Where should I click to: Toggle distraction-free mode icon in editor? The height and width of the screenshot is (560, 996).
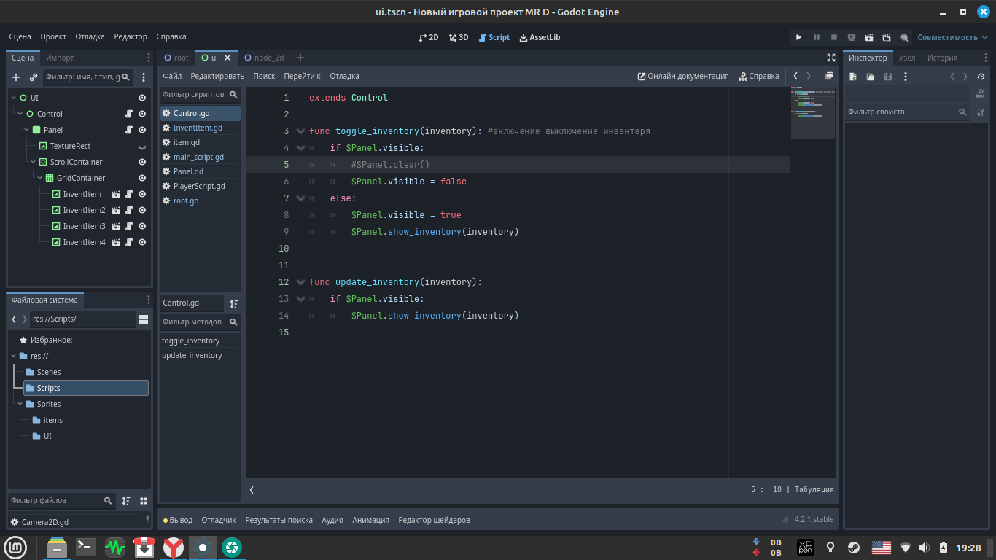[x=831, y=58]
